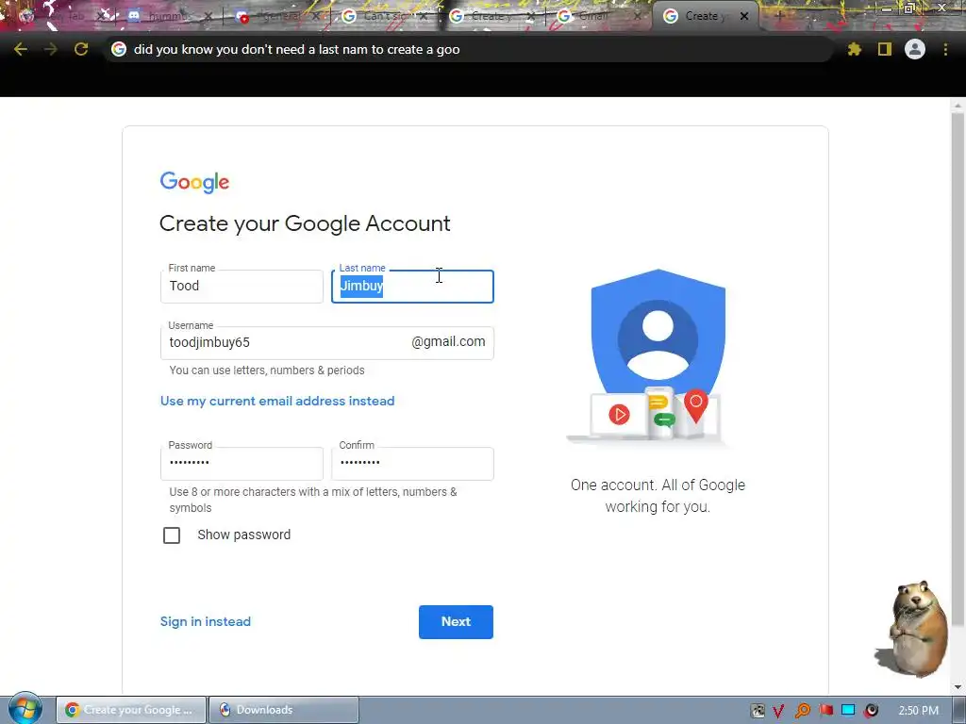
Task: Click the cyan monitor tray icon
Action: click(848, 711)
